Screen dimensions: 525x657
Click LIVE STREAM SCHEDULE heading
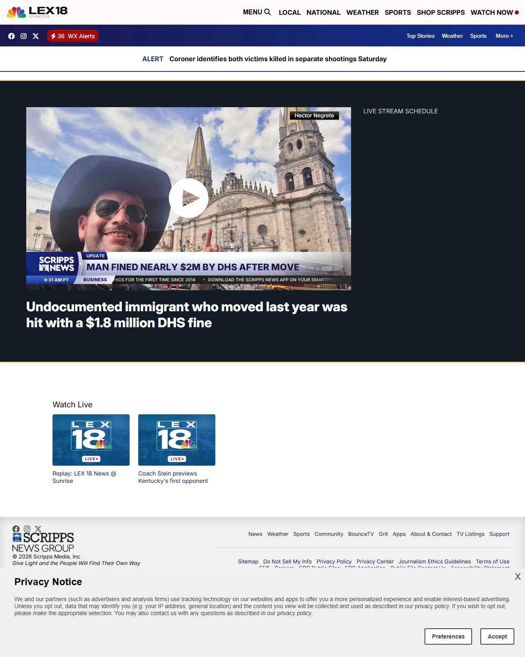coord(401,111)
